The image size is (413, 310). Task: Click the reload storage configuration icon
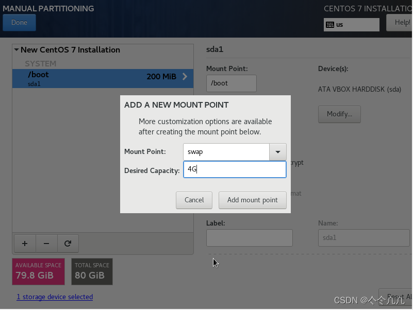[68, 244]
